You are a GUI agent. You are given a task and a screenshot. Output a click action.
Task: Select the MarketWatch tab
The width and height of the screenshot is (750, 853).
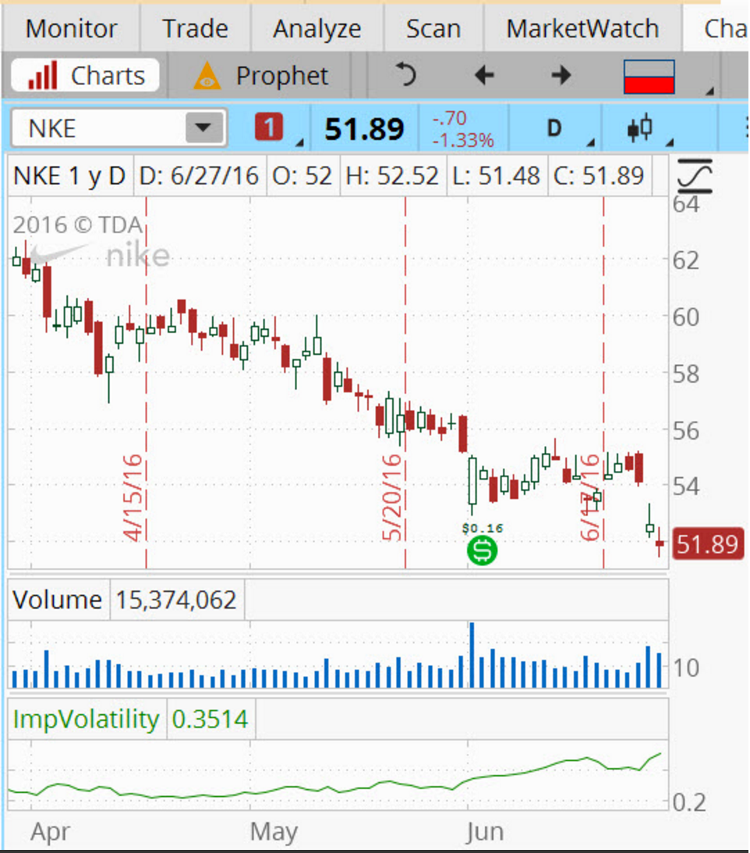(x=582, y=29)
